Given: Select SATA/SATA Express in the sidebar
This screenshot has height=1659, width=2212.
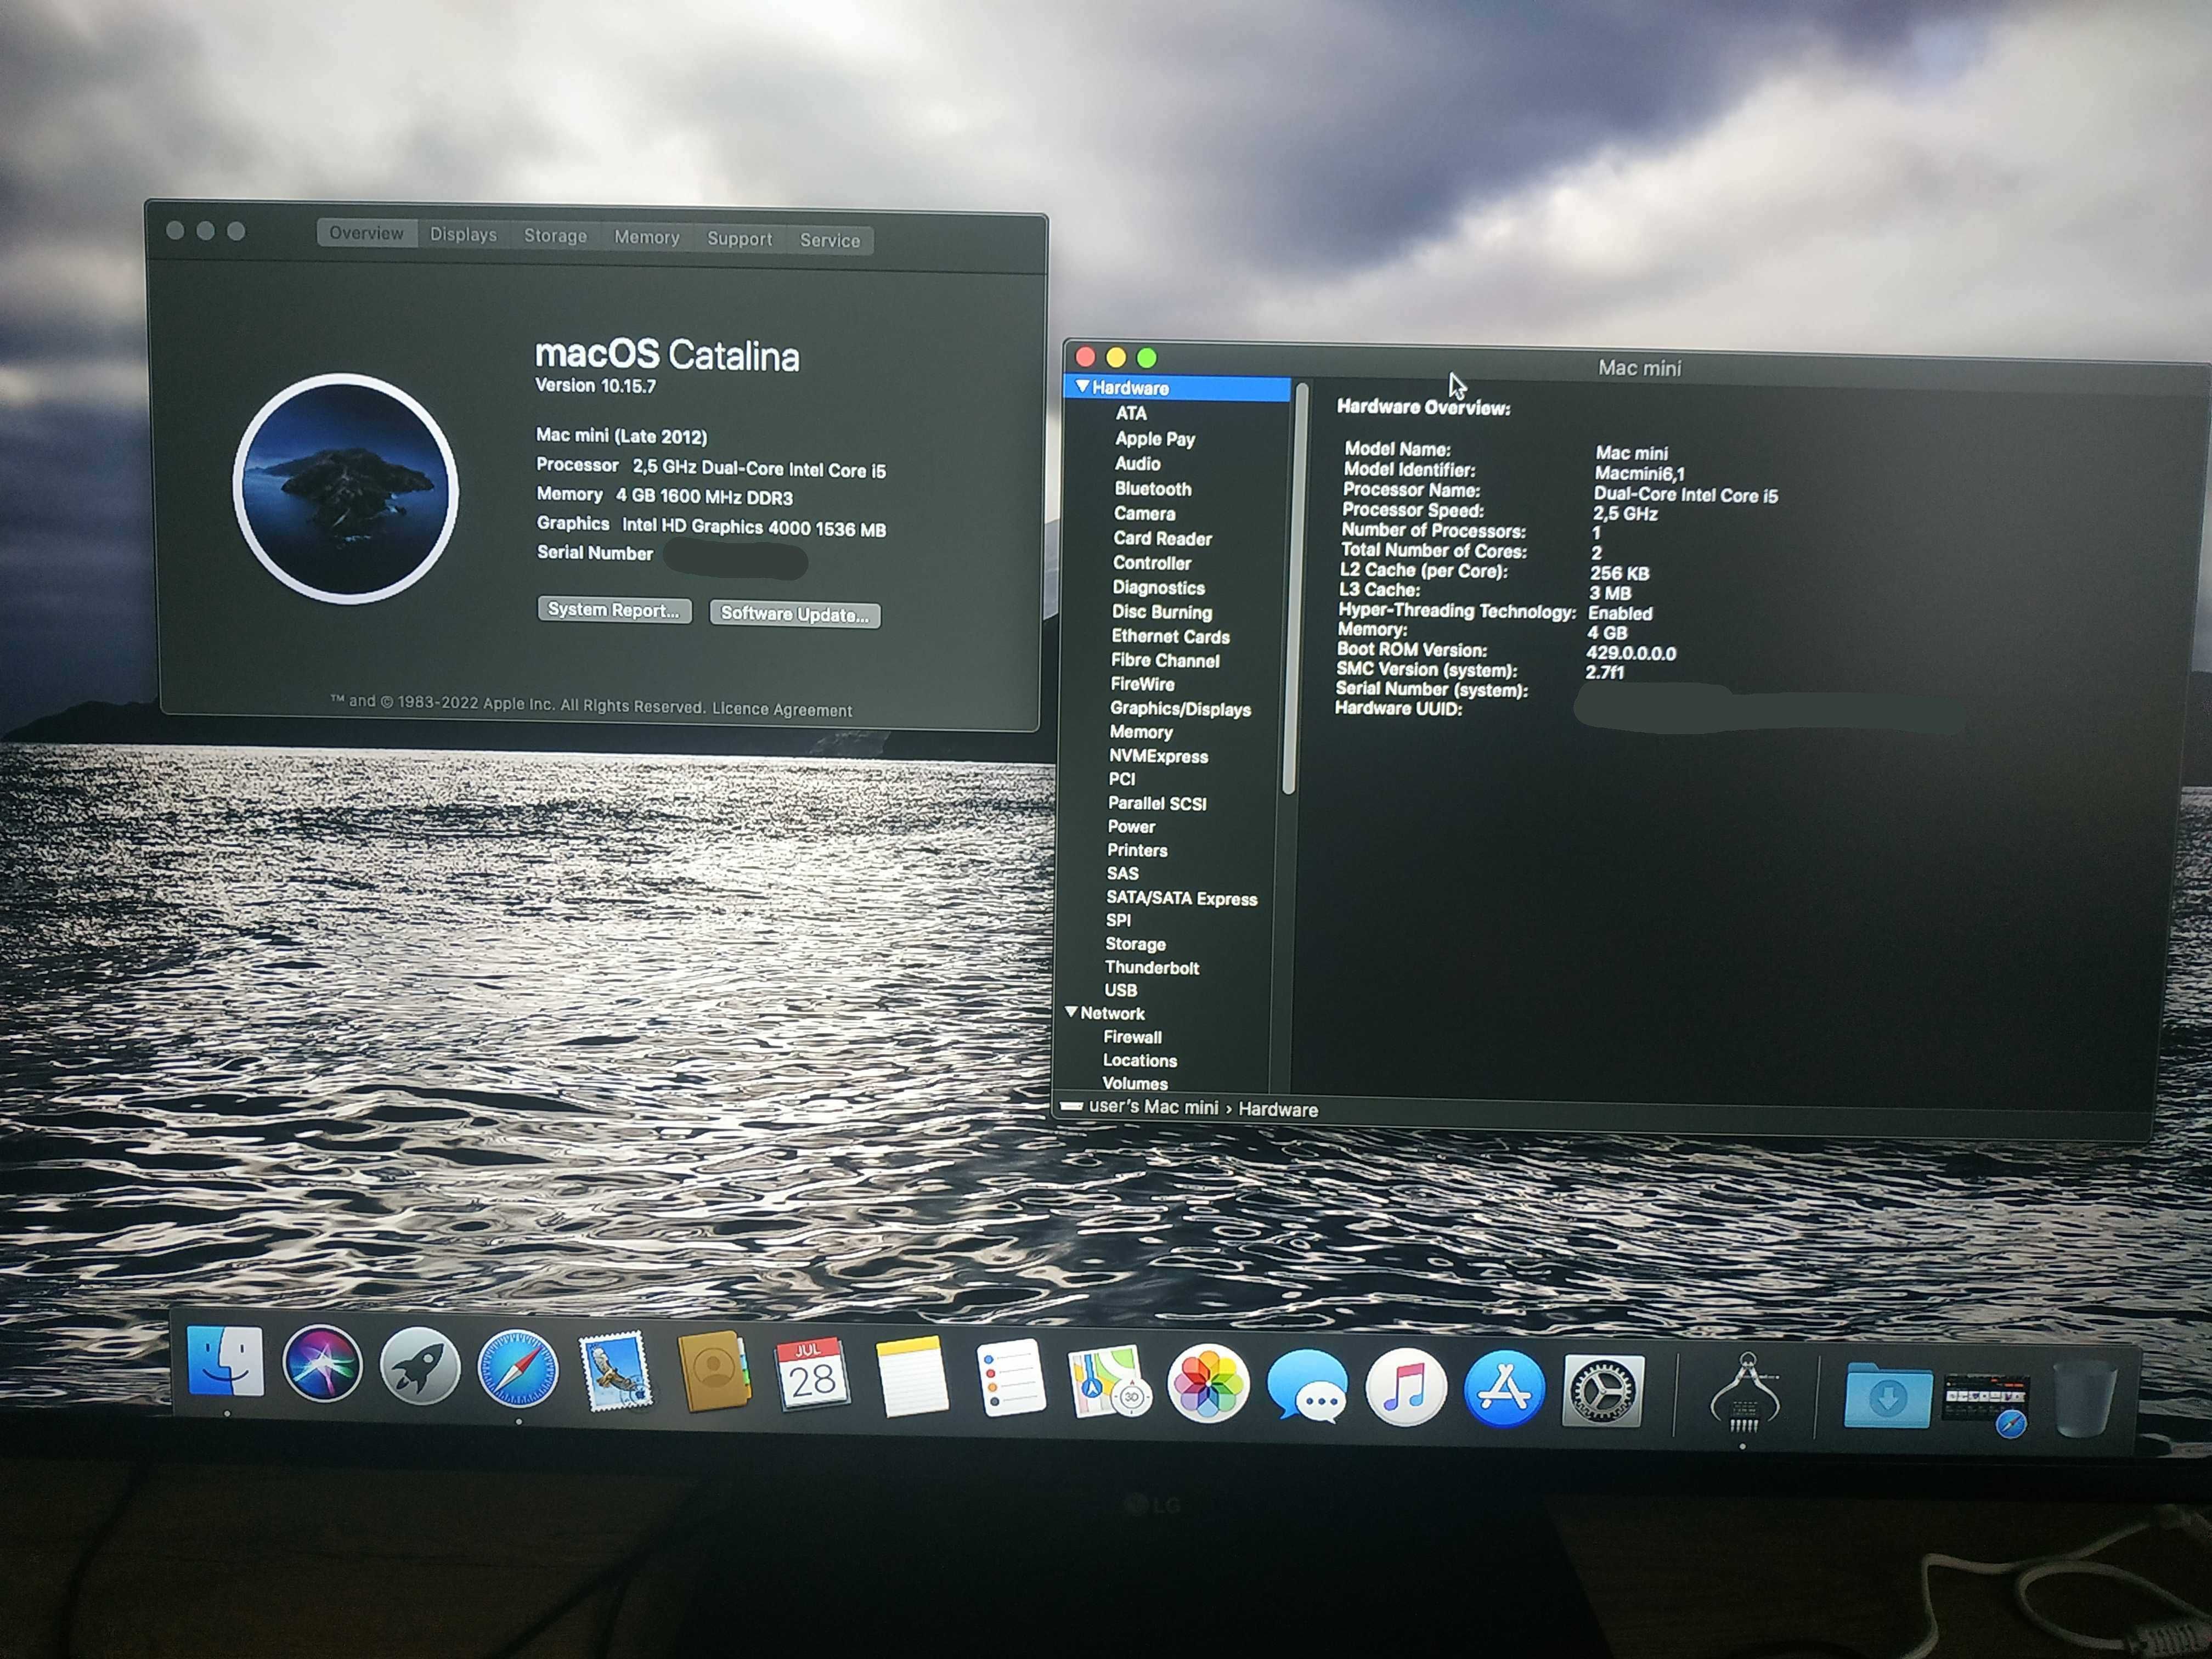Looking at the screenshot, I should (x=1181, y=898).
